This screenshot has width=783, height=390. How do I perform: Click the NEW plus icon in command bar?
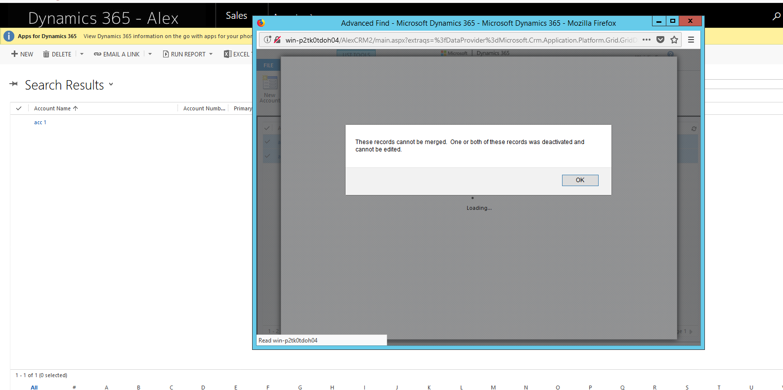(14, 54)
